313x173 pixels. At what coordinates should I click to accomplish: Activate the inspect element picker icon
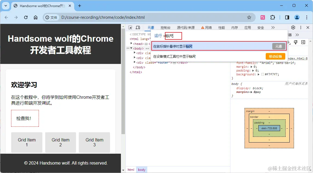[x=130, y=27]
